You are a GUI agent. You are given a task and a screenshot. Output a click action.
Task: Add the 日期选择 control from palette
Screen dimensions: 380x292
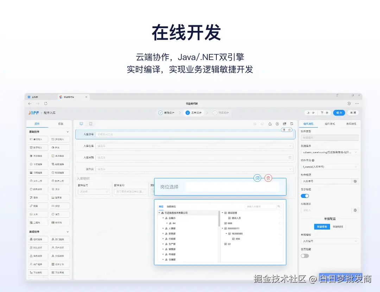38,173
